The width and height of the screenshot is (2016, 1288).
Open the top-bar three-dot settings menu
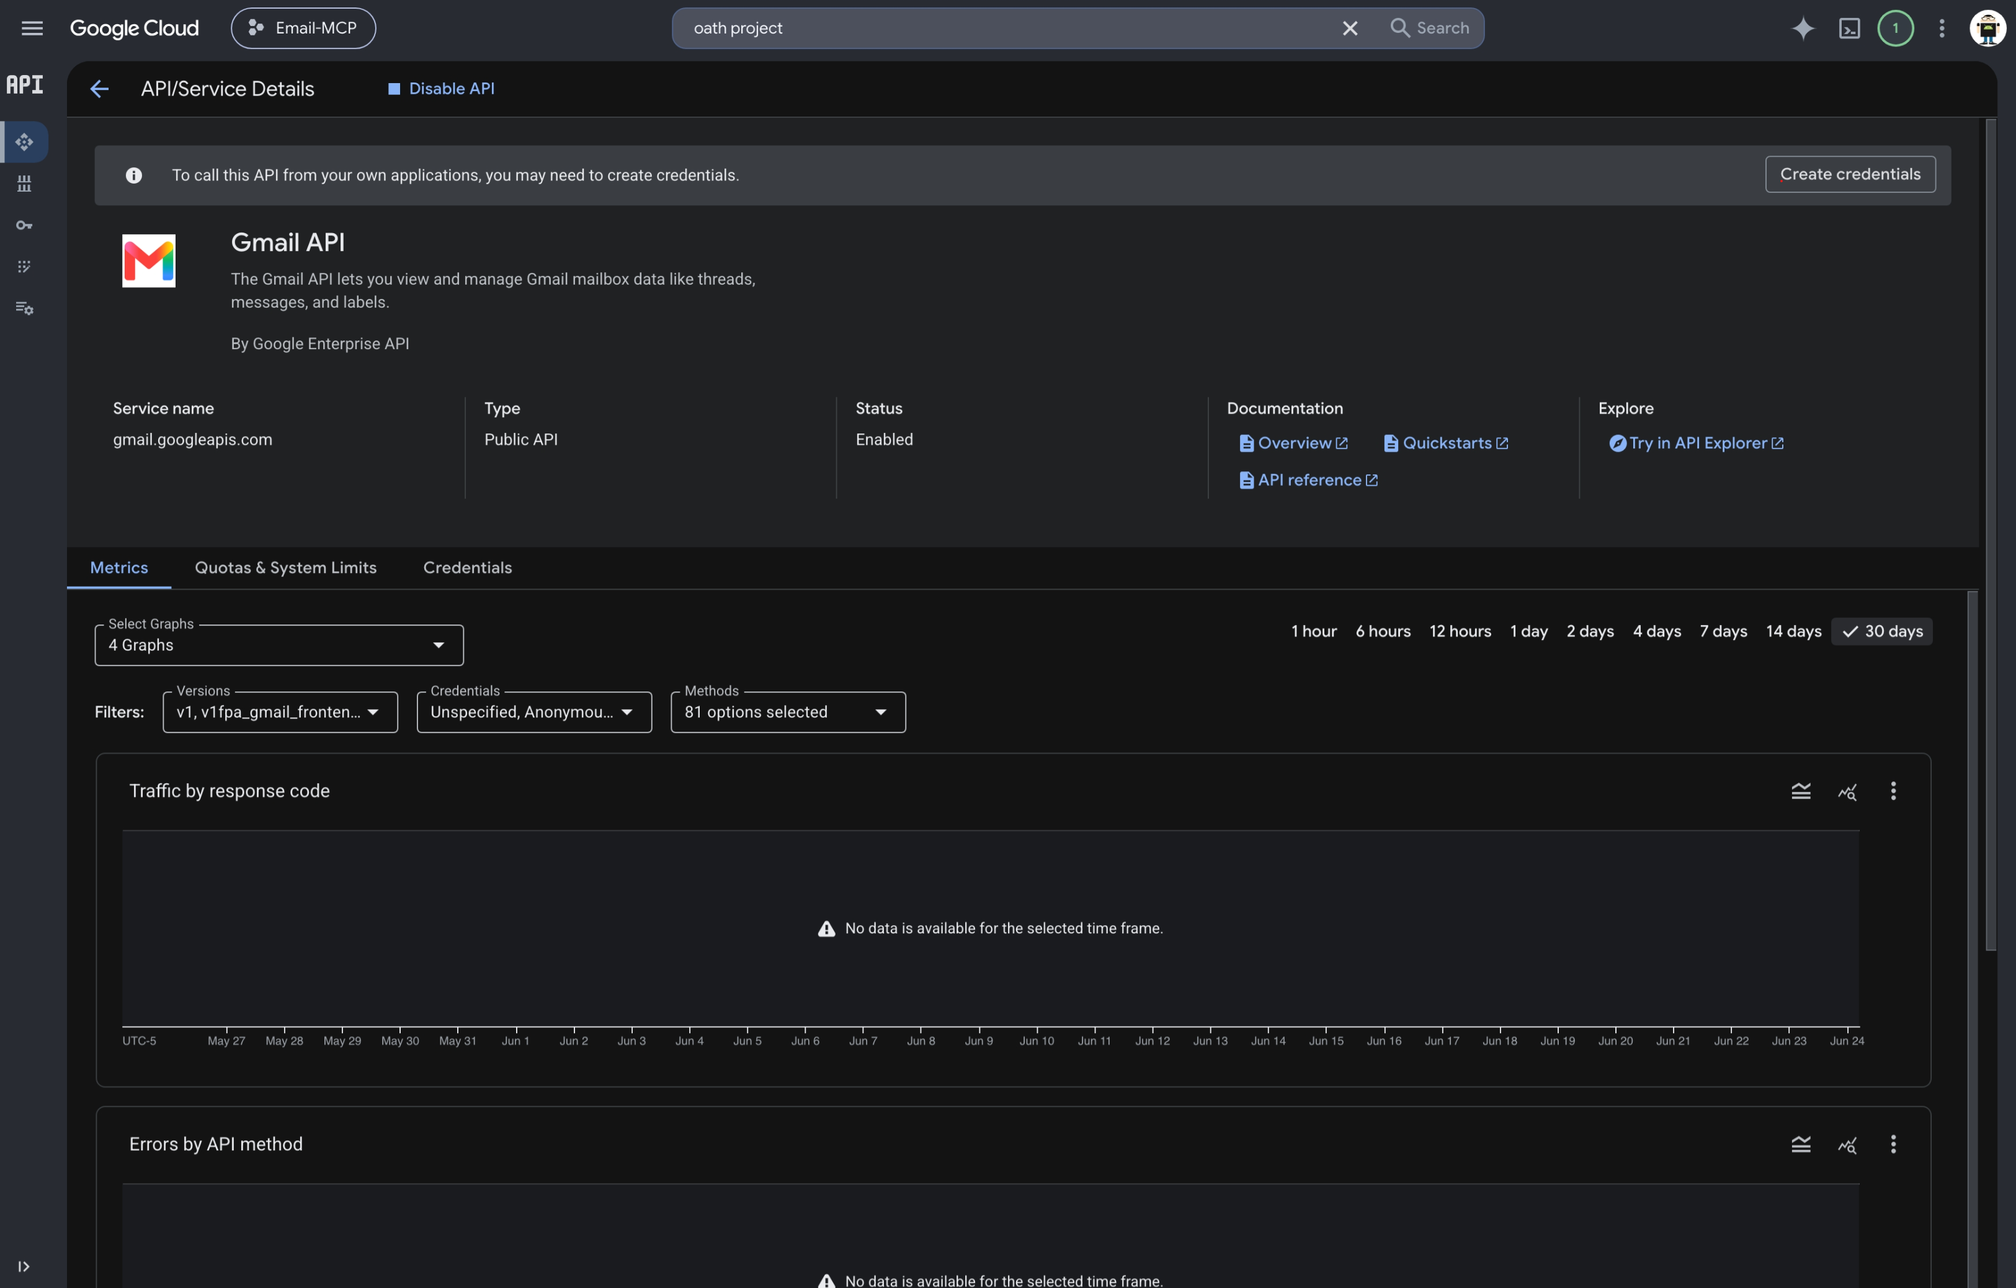coord(1942,29)
